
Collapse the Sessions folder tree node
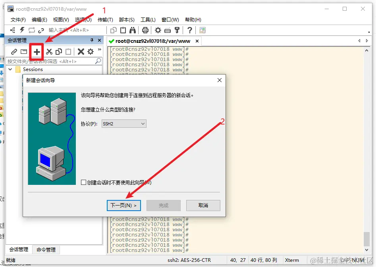coord(10,69)
